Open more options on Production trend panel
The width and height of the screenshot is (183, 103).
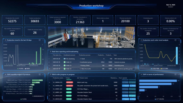coord(43,40)
